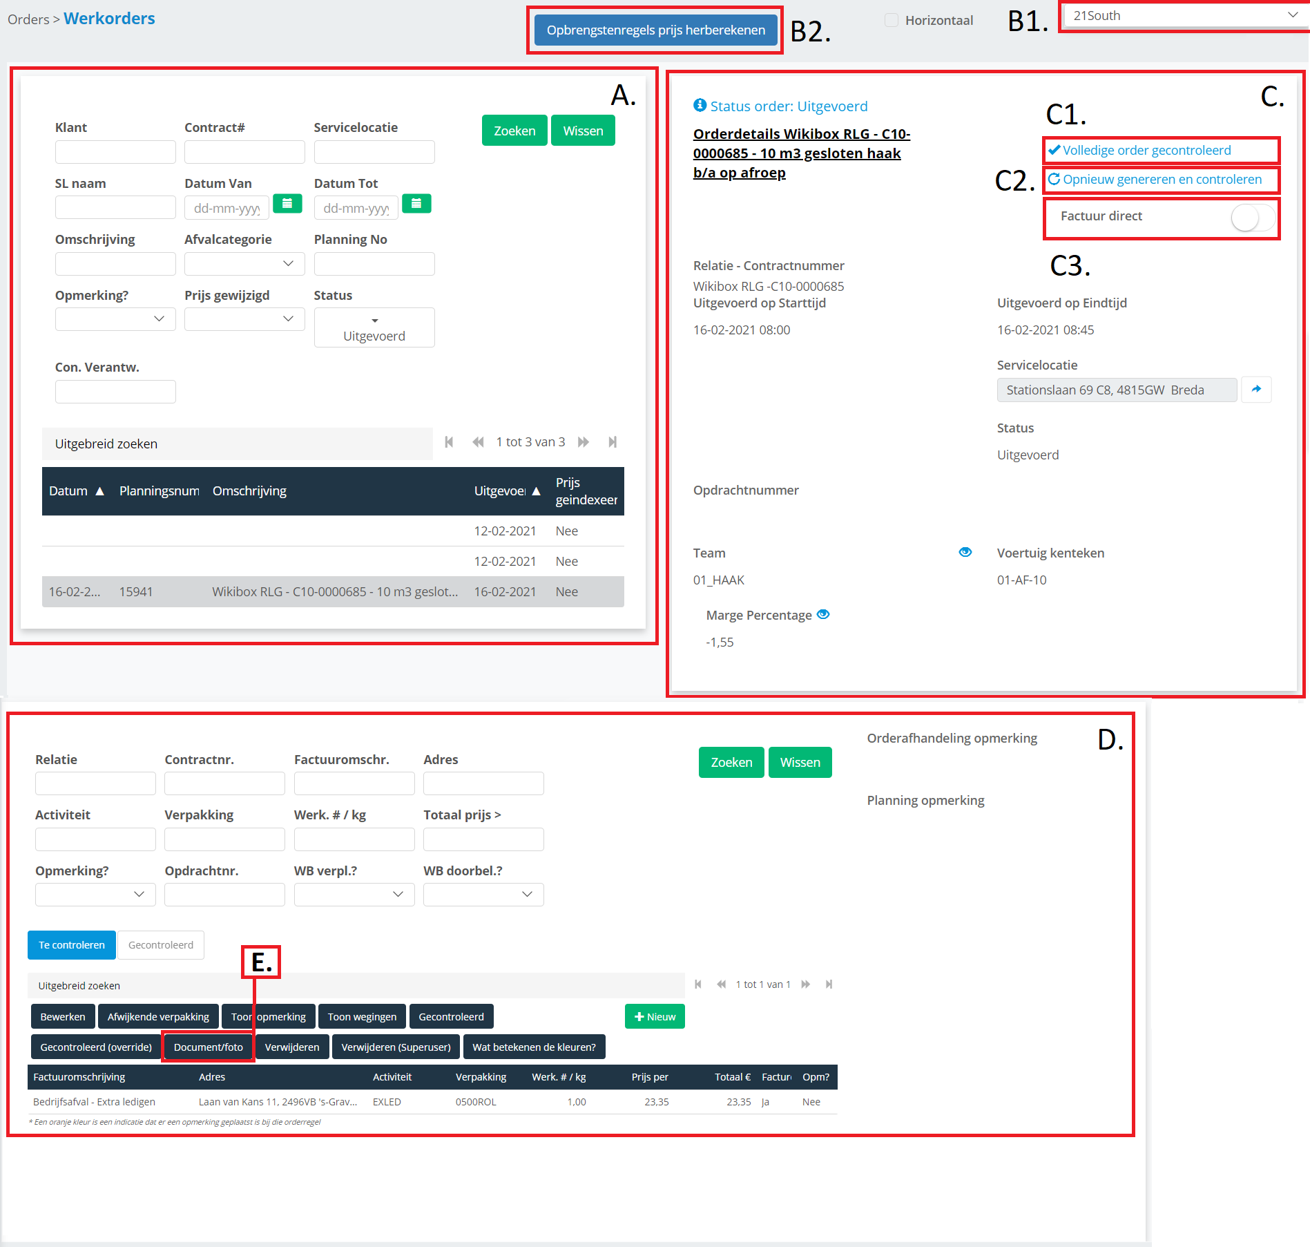Go to previous page of orders list

478,442
